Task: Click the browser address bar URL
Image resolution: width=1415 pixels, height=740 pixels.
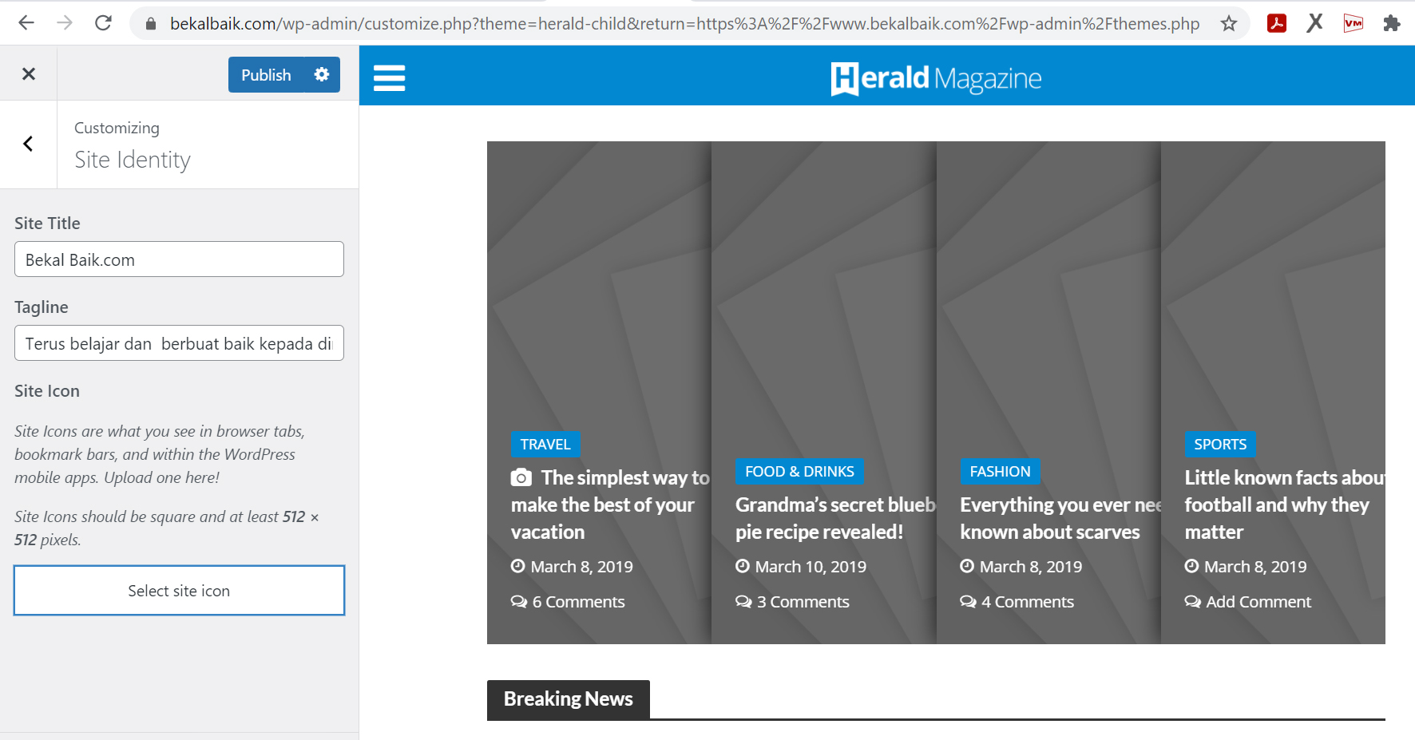Action: pyautogui.click(x=684, y=24)
